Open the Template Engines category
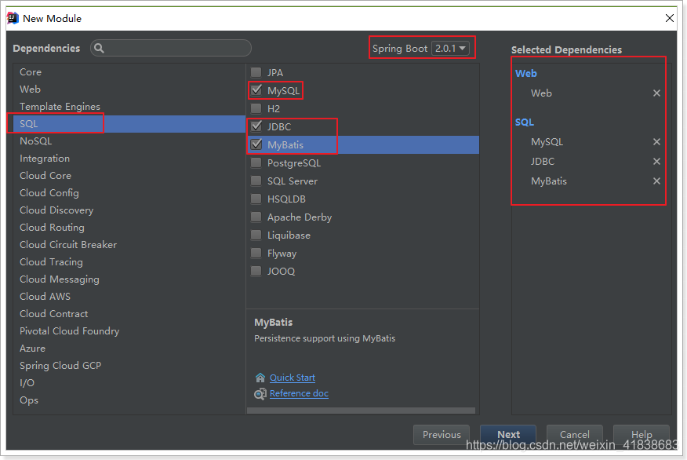Image resolution: width=687 pixels, height=460 pixels. (129, 107)
